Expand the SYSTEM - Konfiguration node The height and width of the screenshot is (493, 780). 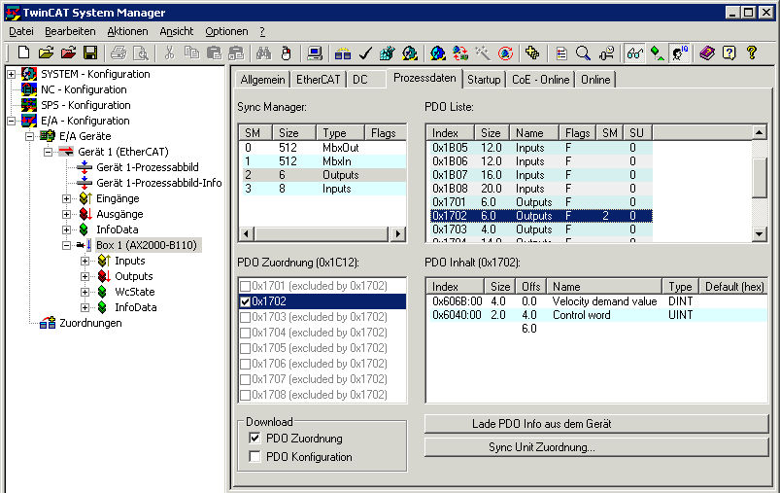pos(12,74)
